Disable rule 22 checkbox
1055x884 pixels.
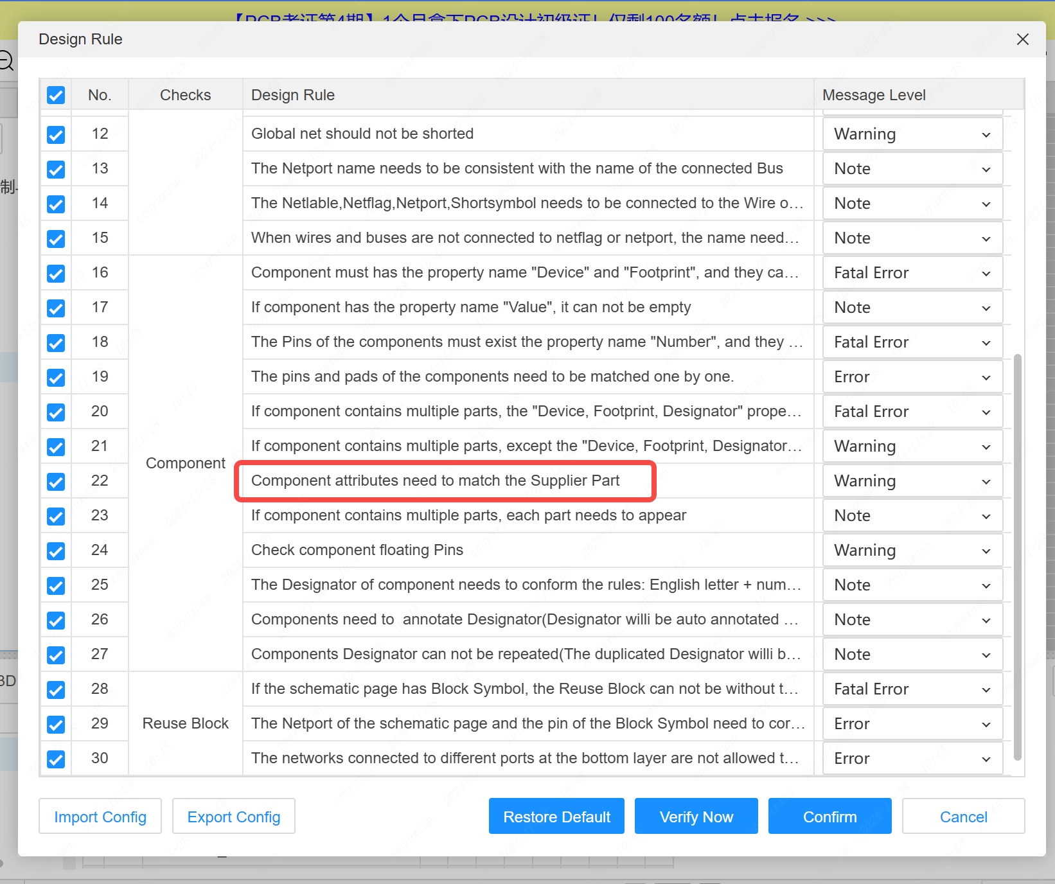coord(56,481)
